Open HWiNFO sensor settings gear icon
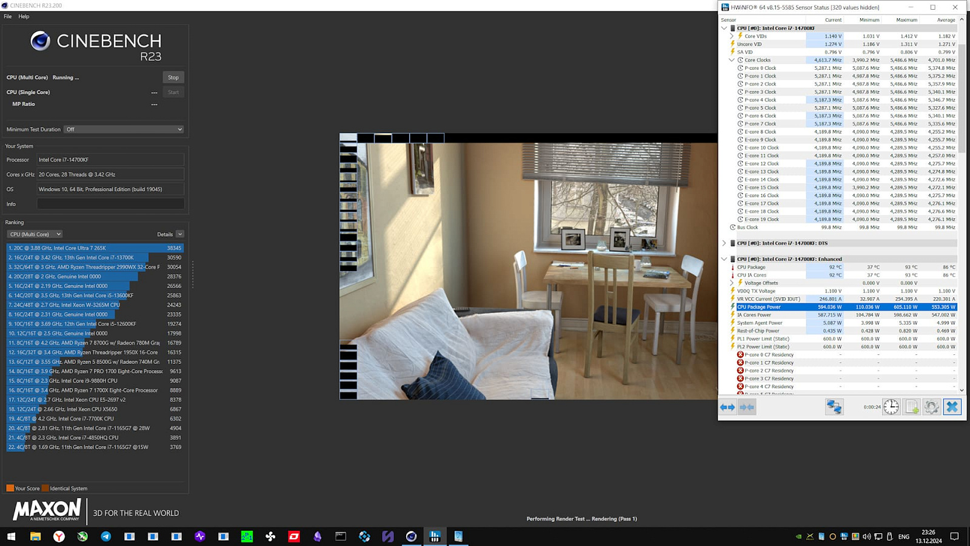970x546 pixels. click(932, 407)
